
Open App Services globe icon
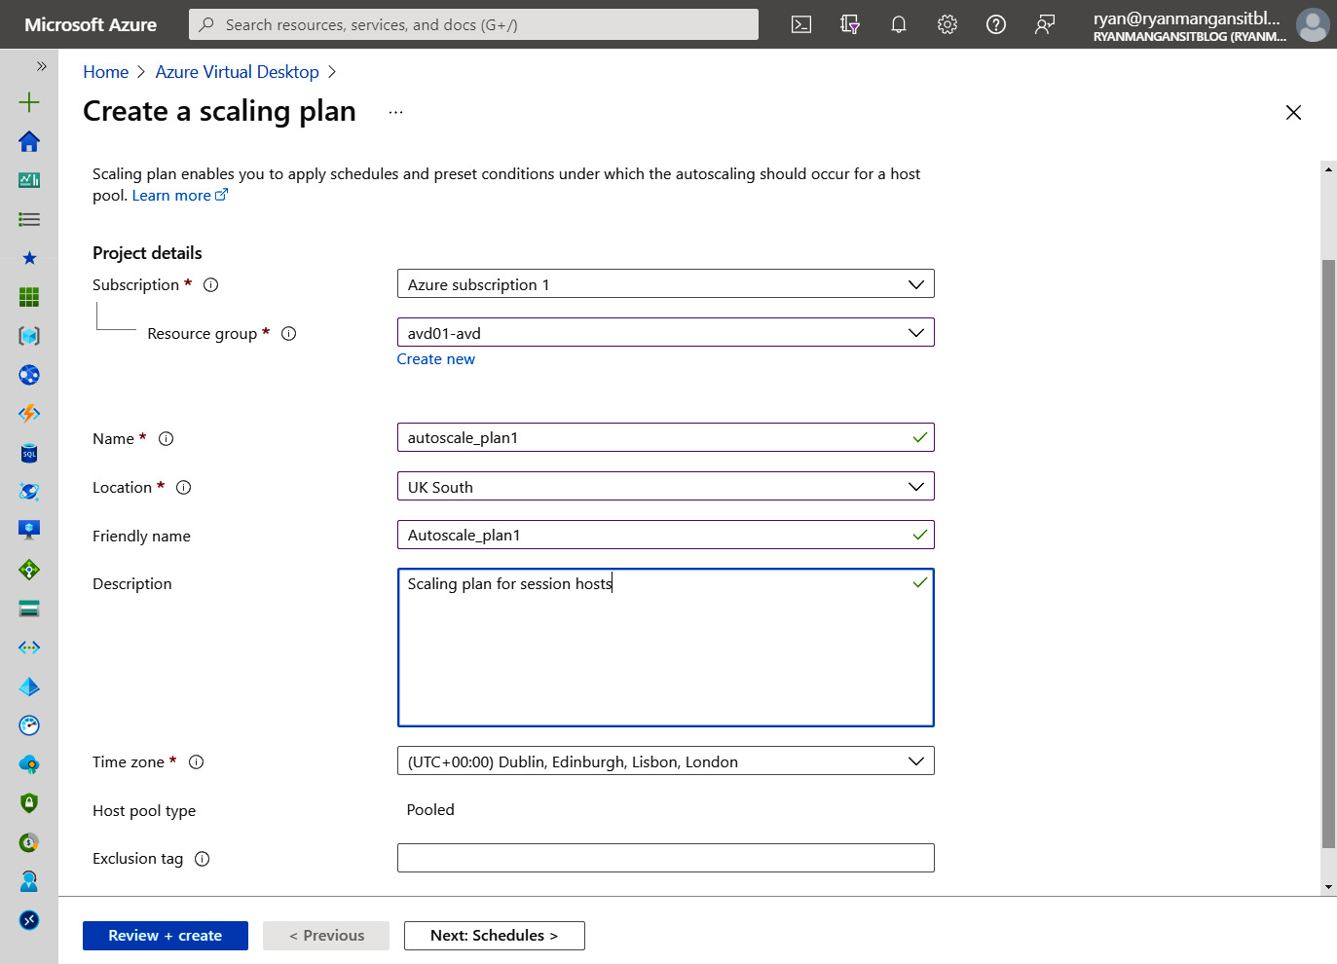[x=29, y=375]
